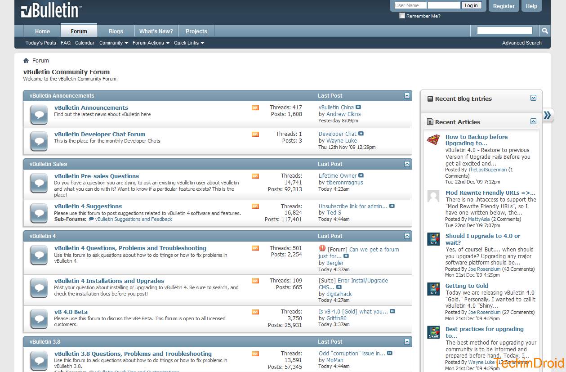566x372 pixels.
Task: Open the FAQ link in sub-navigation
Action: coord(66,43)
